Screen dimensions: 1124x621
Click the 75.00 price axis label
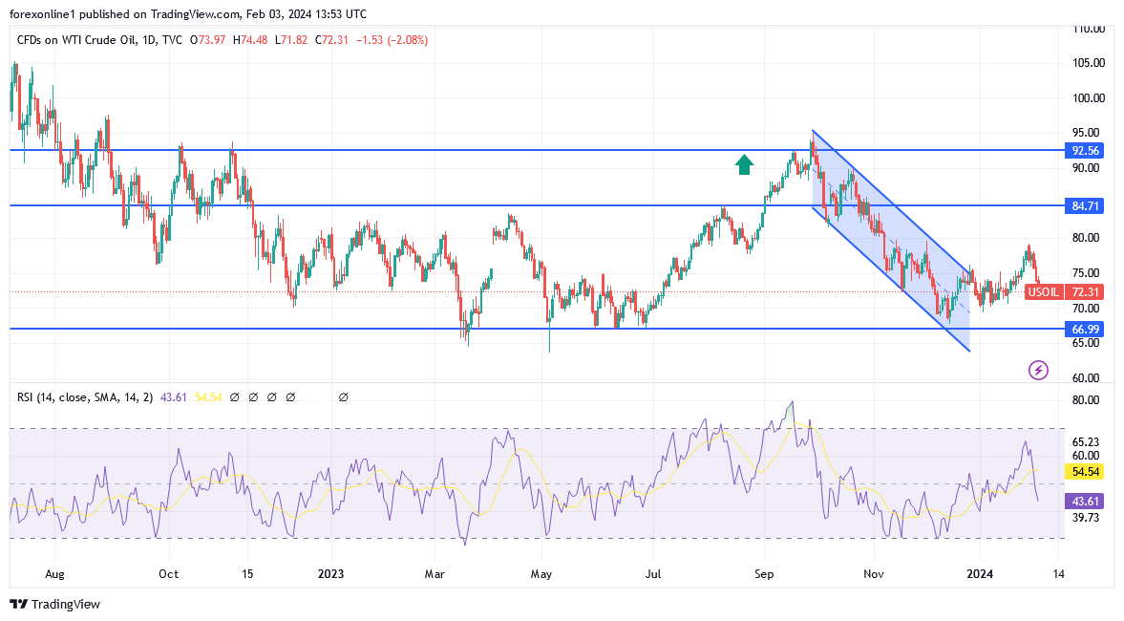pyautogui.click(x=1085, y=273)
